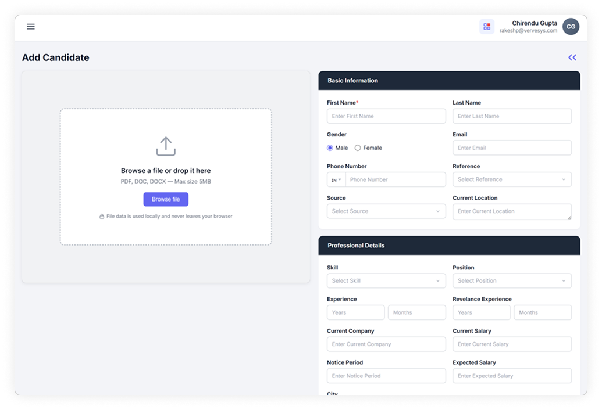The height and width of the screenshot is (410, 602).
Task: Open the hamburger menu
Action: click(x=31, y=27)
